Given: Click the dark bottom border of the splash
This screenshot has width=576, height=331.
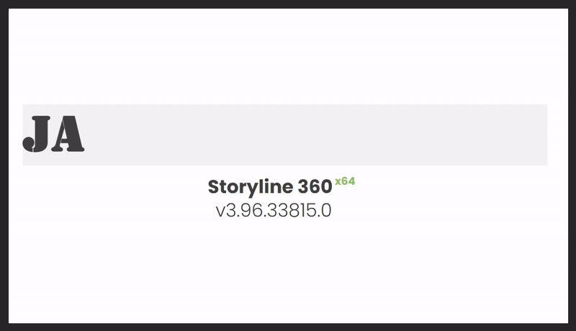Looking at the screenshot, I should coord(288,327).
